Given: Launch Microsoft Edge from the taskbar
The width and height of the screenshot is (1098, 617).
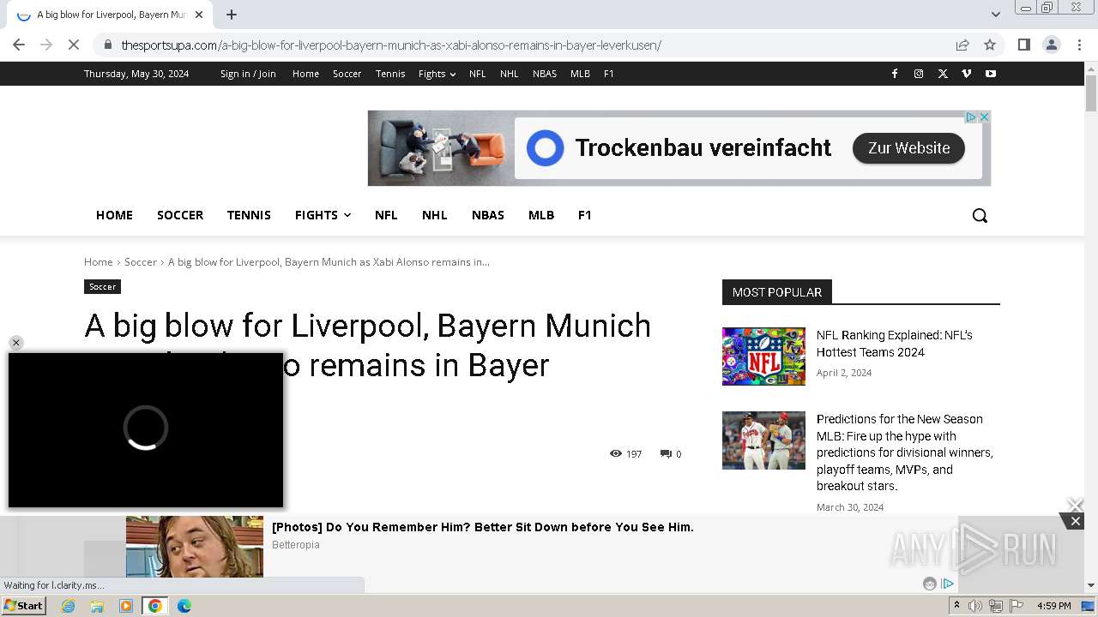Looking at the screenshot, I should (184, 606).
